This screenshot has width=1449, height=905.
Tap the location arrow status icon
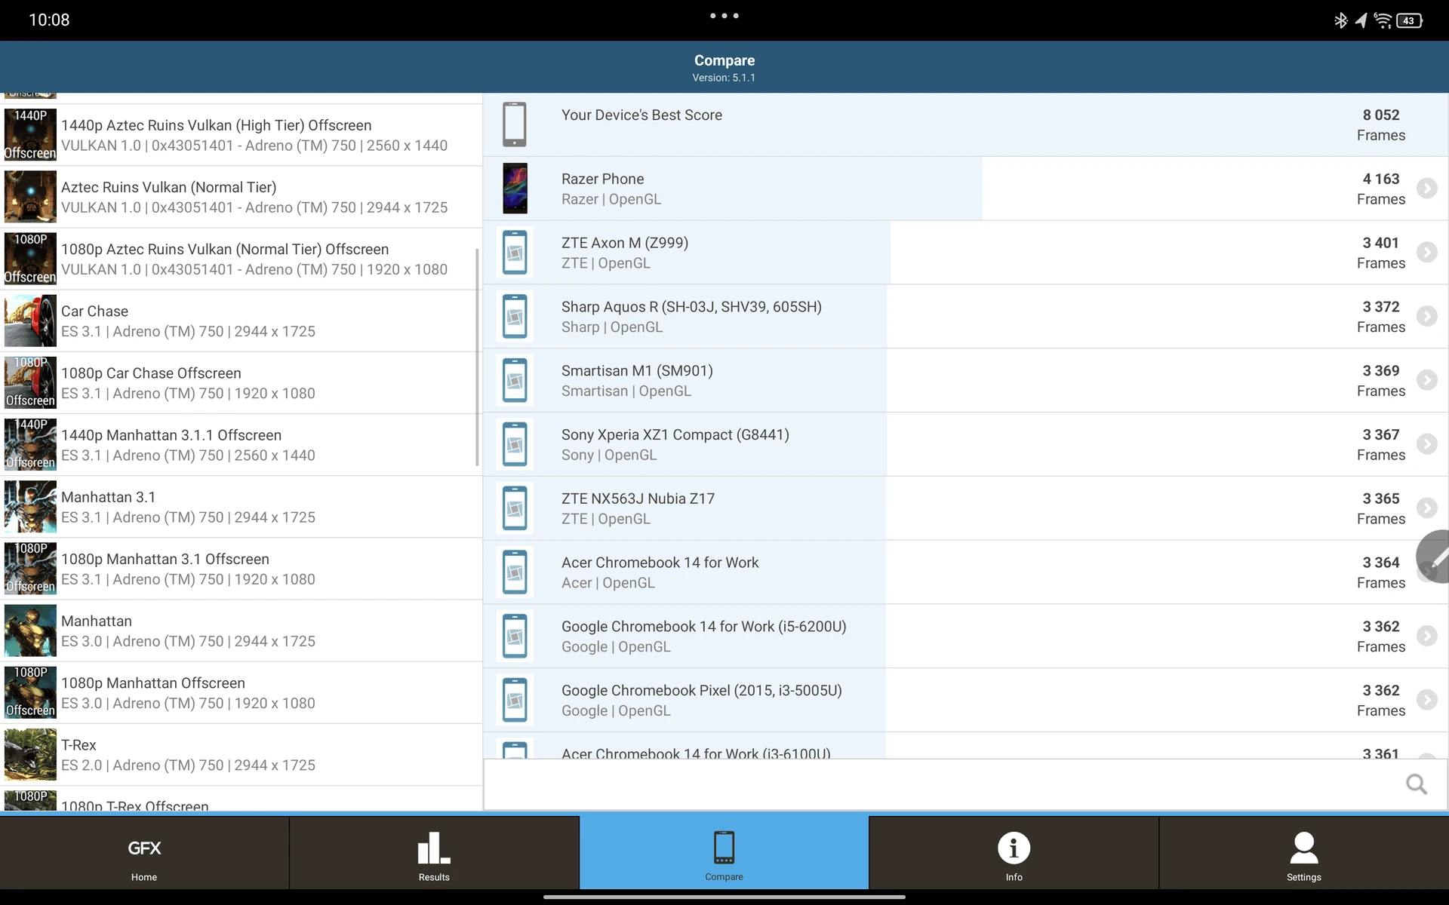click(x=1361, y=20)
